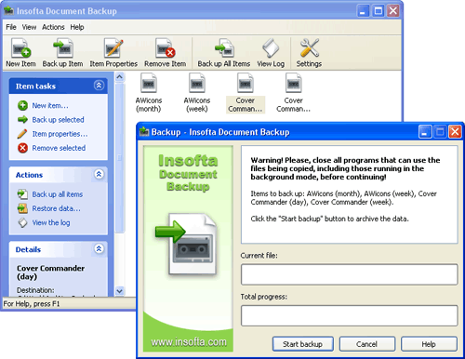
Task: Collapse the Details panel
Action: 99,248
